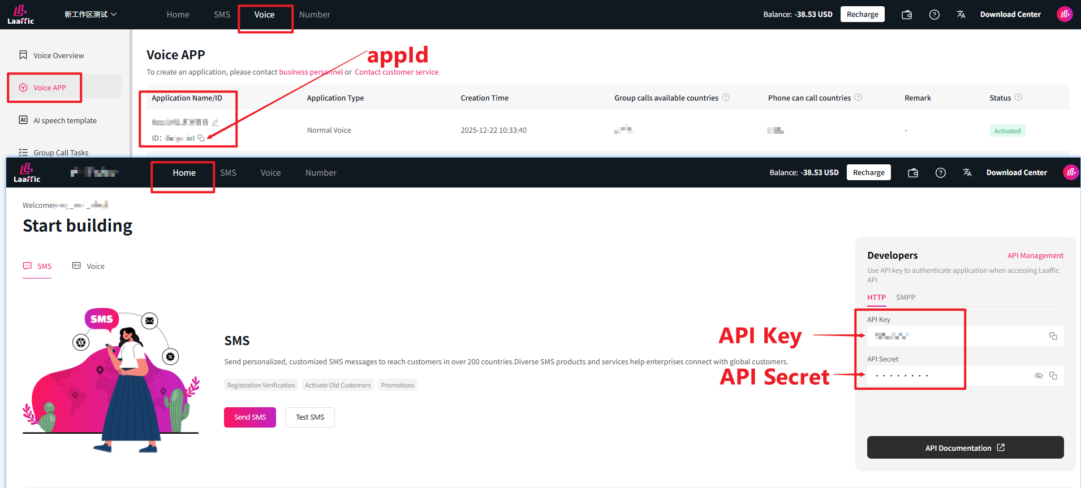Screen dimensions: 1081x488
Task: Click the pencil icon to edit application name
Action: point(215,123)
